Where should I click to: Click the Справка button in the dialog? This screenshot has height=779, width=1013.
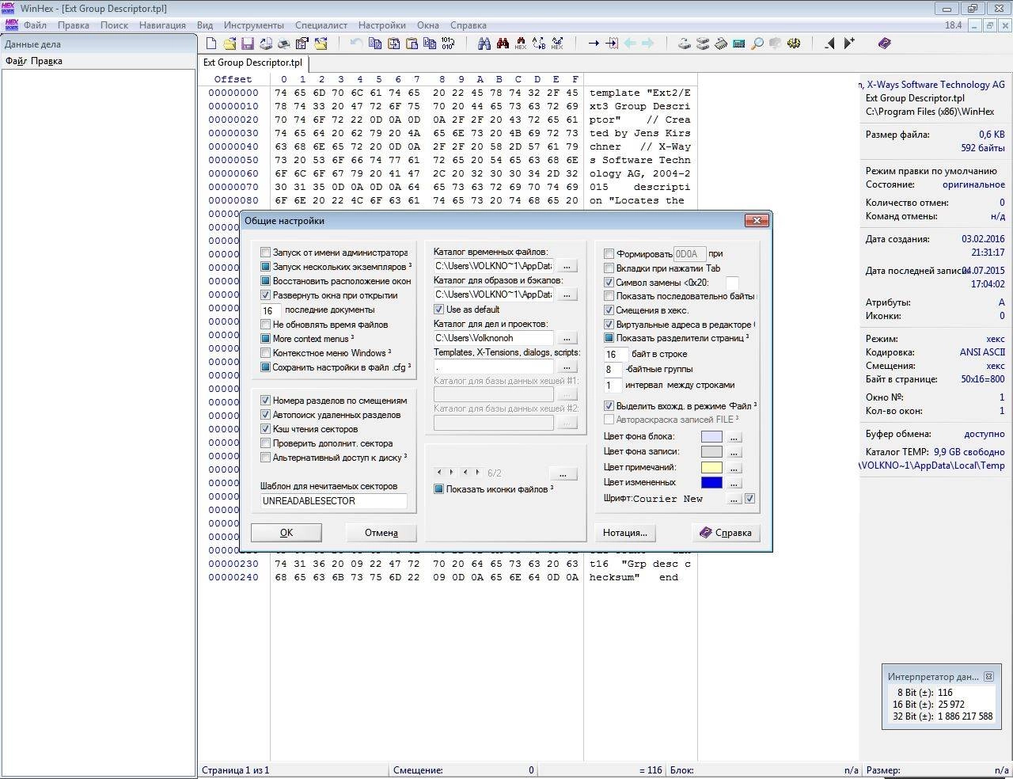click(726, 533)
